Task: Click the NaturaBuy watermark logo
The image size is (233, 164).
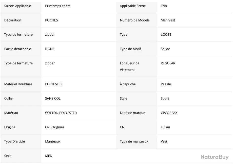Action: (214, 157)
